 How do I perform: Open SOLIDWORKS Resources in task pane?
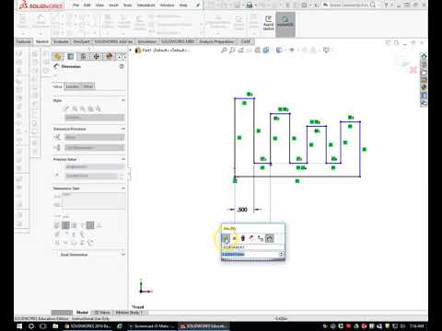tap(424, 56)
